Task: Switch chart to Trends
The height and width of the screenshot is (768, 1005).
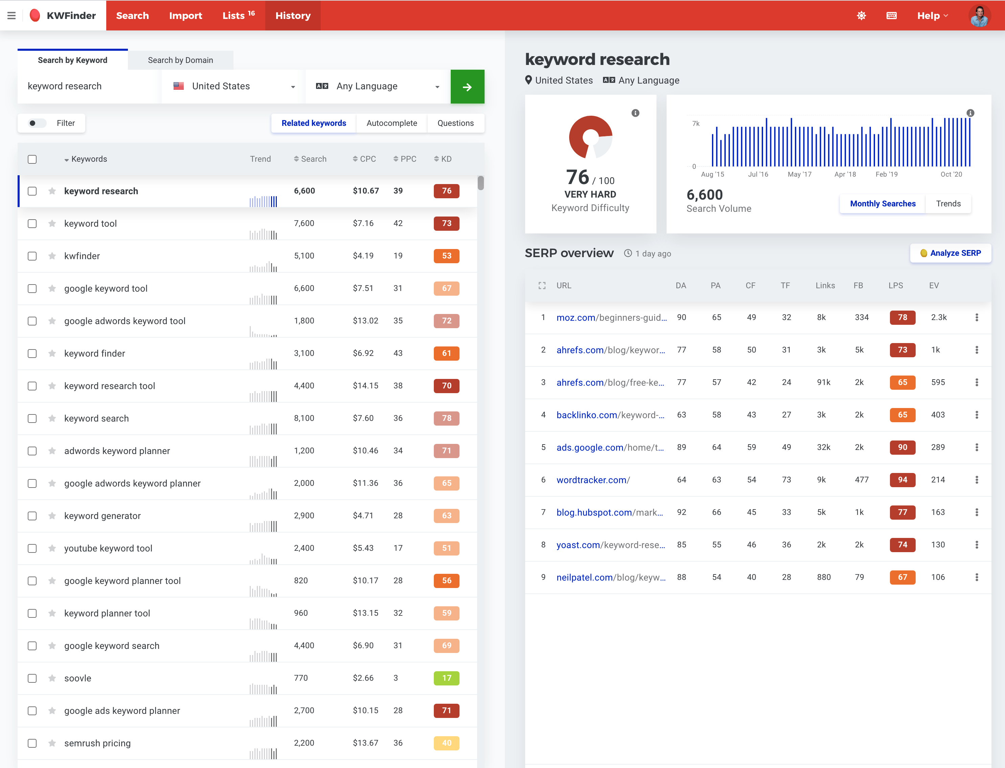Action: (x=948, y=204)
